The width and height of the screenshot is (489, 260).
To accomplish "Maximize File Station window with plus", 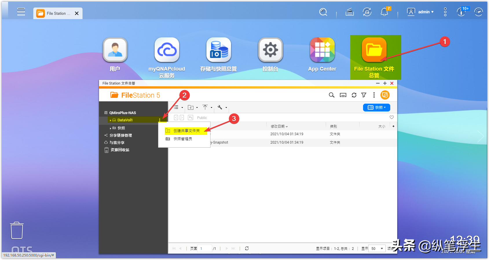I will coord(385,83).
